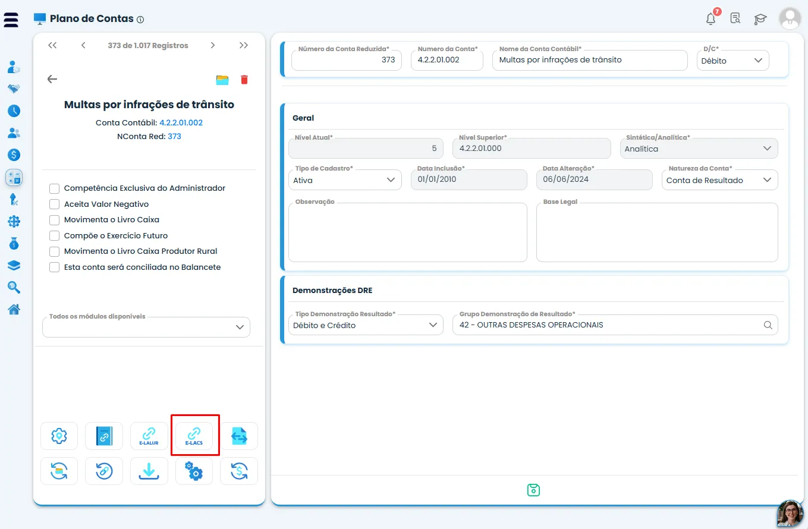Click the single gear settings button
808x529 pixels.
click(x=59, y=436)
